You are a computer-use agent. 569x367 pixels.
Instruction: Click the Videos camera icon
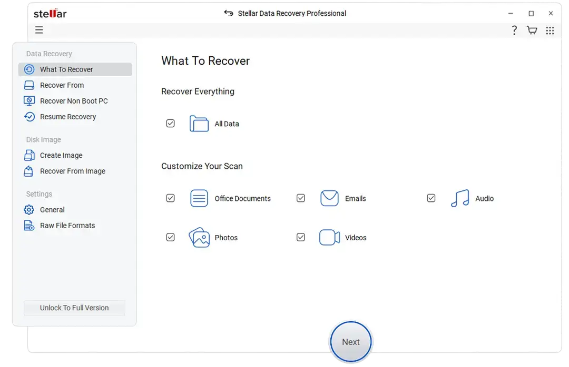click(x=329, y=238)
